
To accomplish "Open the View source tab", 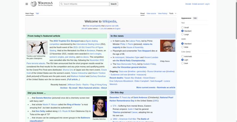I will click(x=151, y=13).
